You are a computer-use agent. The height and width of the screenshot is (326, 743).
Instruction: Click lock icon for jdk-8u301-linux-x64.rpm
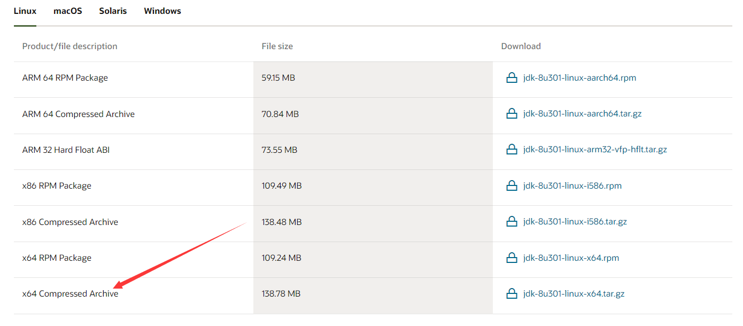point(512,258)
